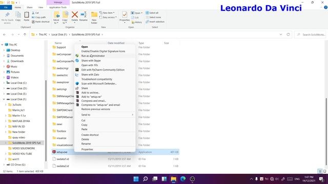The width and height of the screenshot is (328, 184).
Task: Open the Toolbox folder in the file list
Action: 61,131
